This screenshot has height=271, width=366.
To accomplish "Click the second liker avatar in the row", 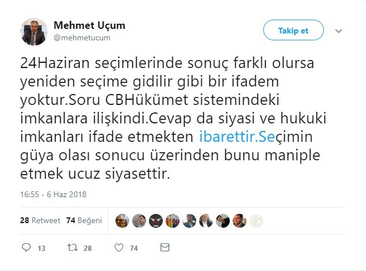I will pyautogui.click(x=139, y=220).
